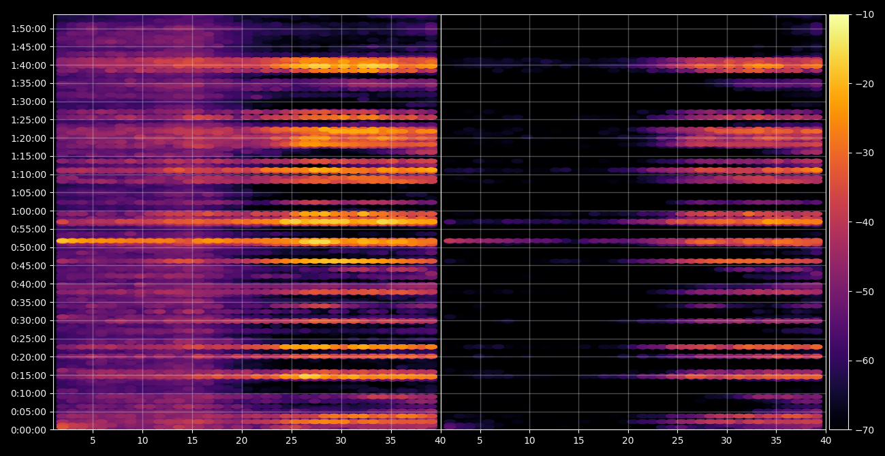
Task: Click the 1:35:00 y-axis tick label
Action: click(x=28, y=83)
